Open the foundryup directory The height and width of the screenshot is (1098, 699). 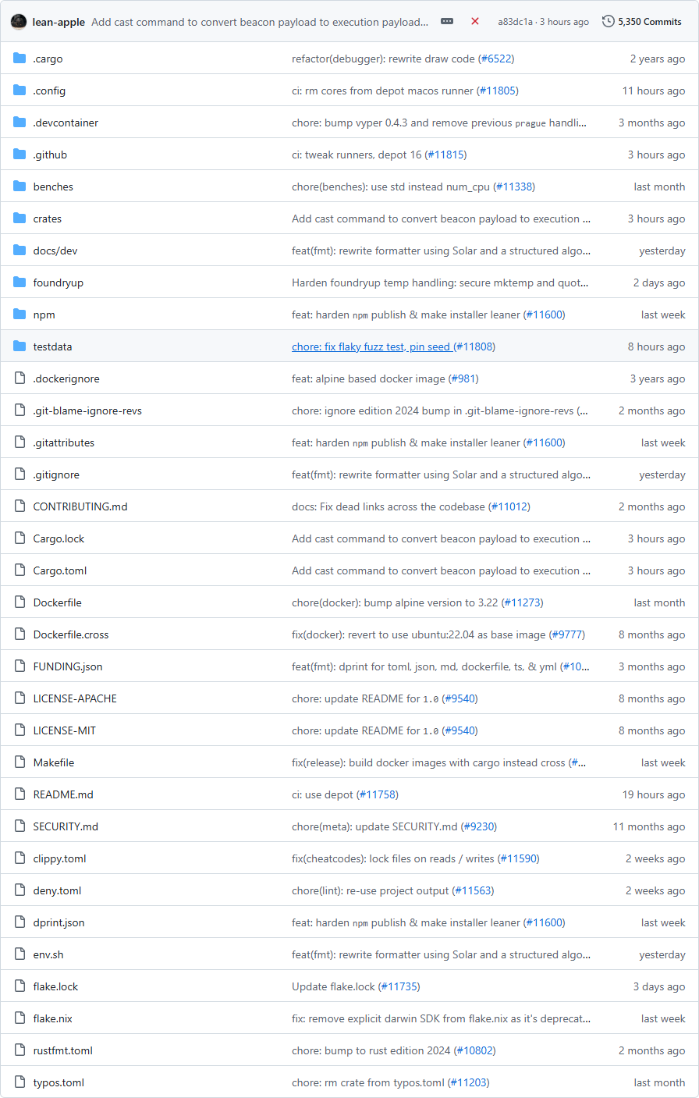[58, 282]
